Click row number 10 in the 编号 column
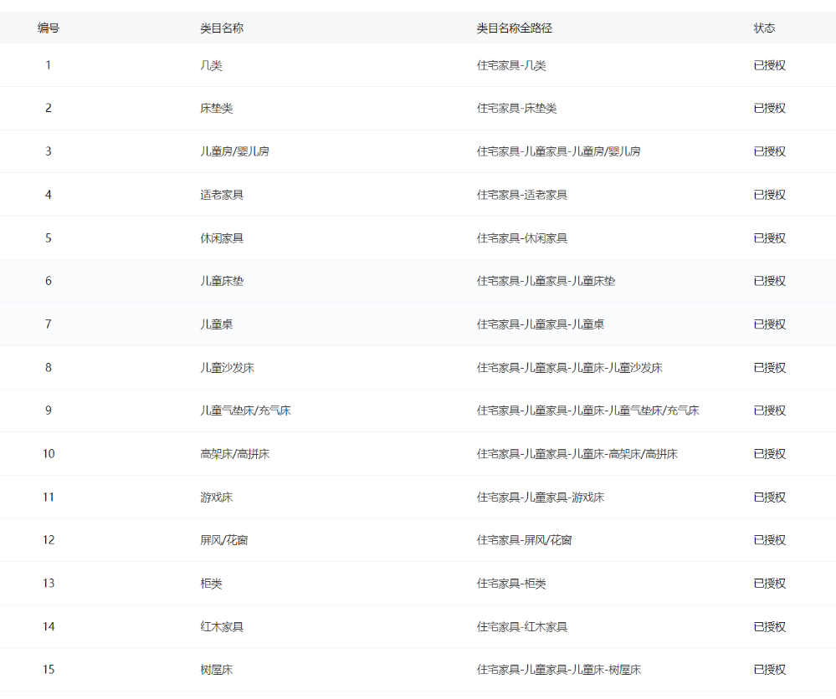Screen dimensions: 836x699 tap(49, 454)
